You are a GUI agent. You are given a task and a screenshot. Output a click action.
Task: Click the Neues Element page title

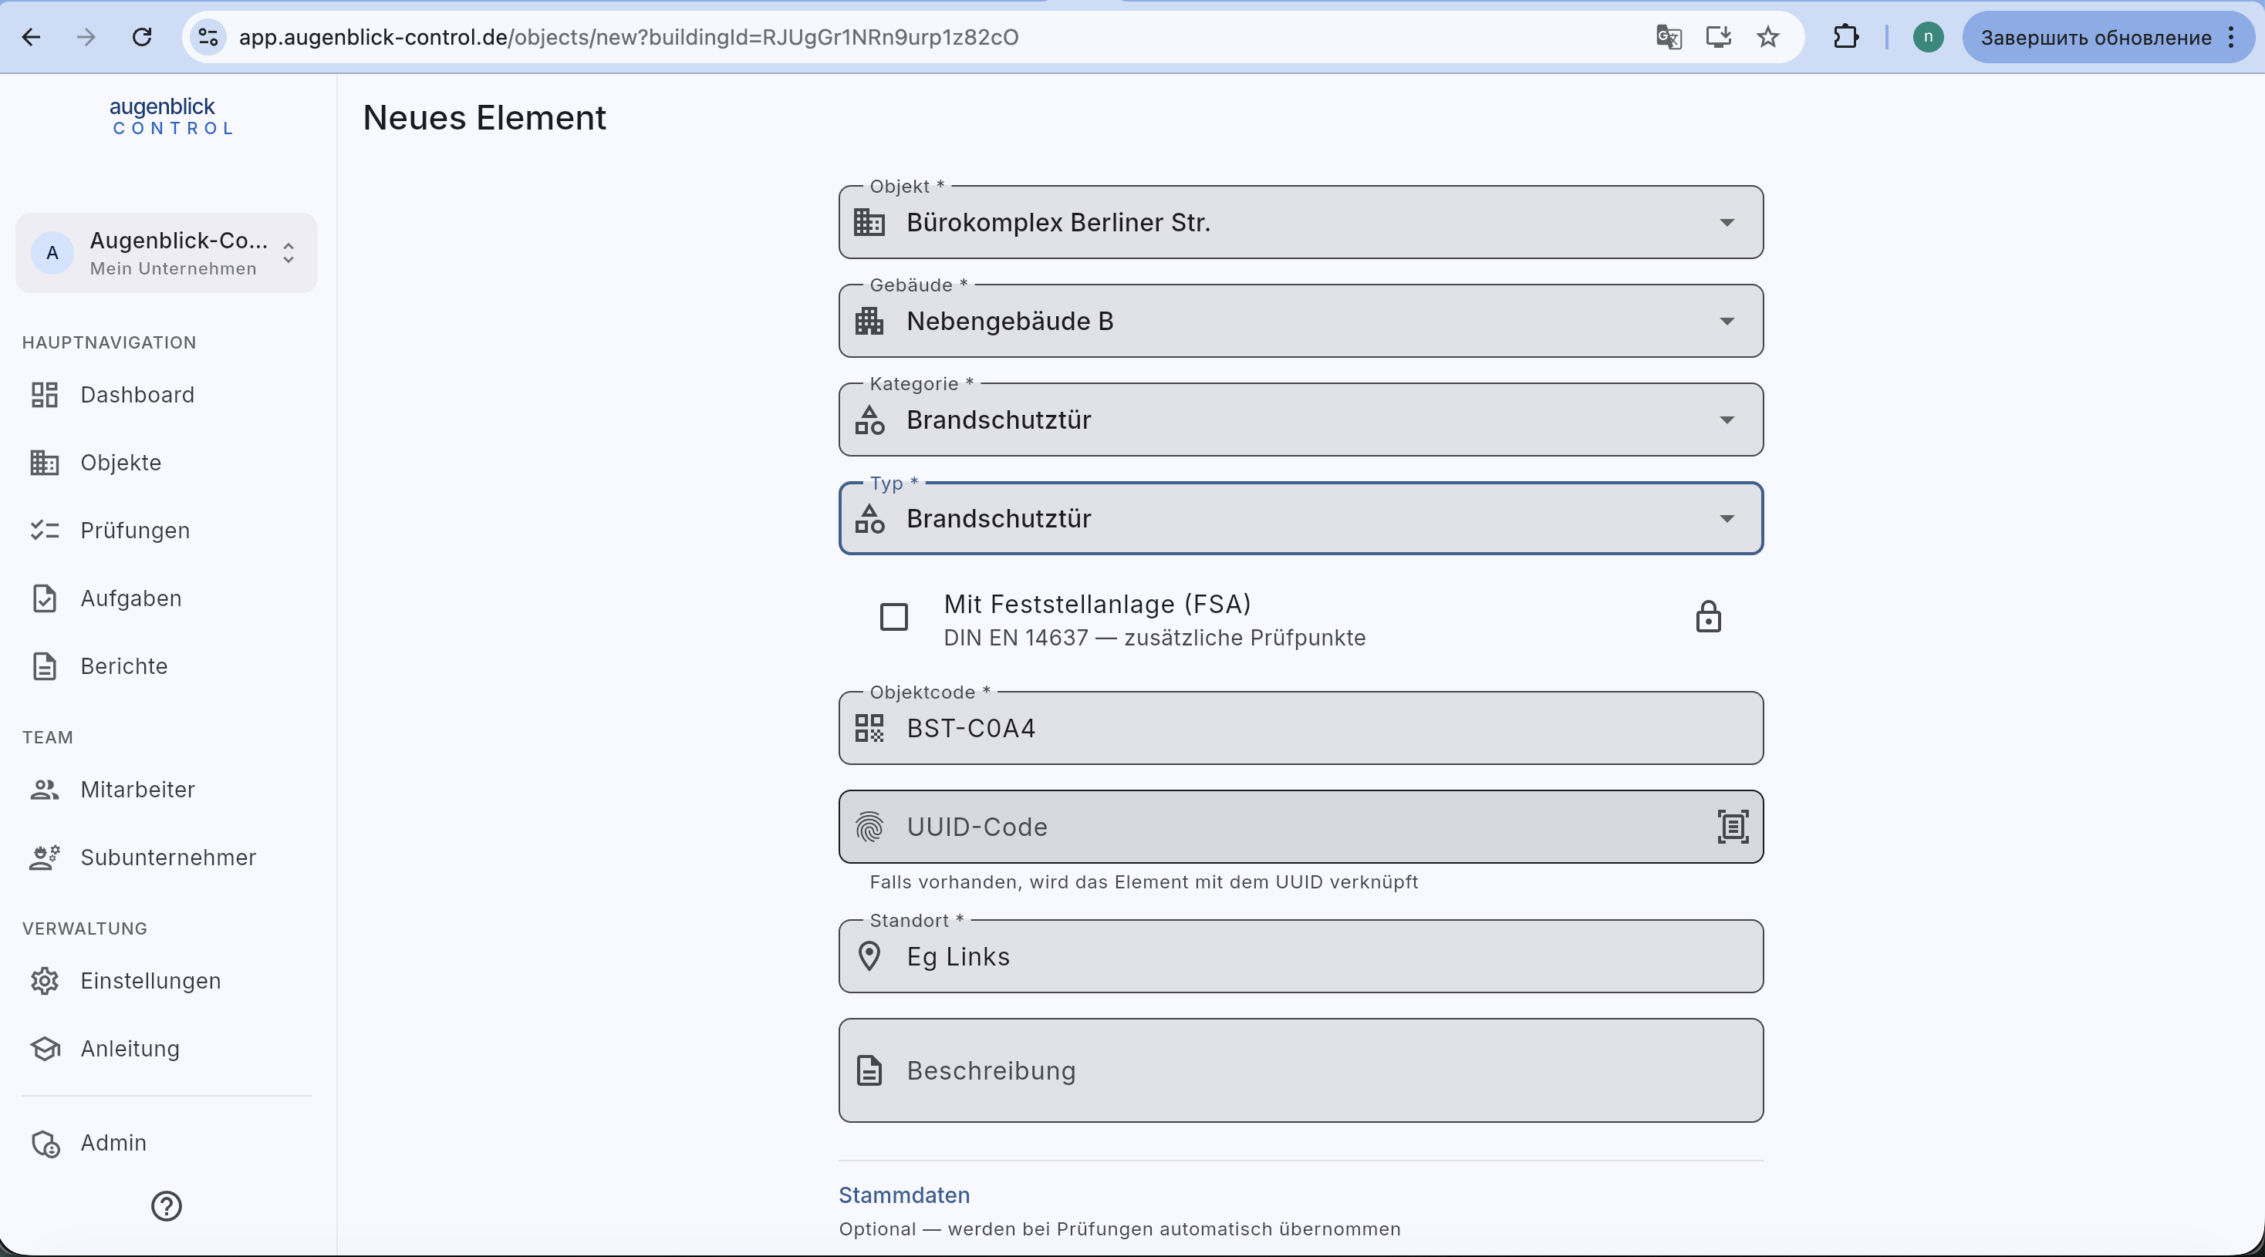click(484, 118)
